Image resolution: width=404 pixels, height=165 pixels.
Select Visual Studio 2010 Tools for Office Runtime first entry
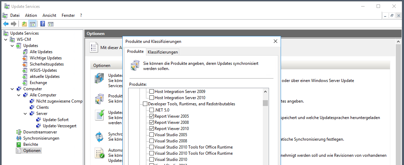pos(194,147)
